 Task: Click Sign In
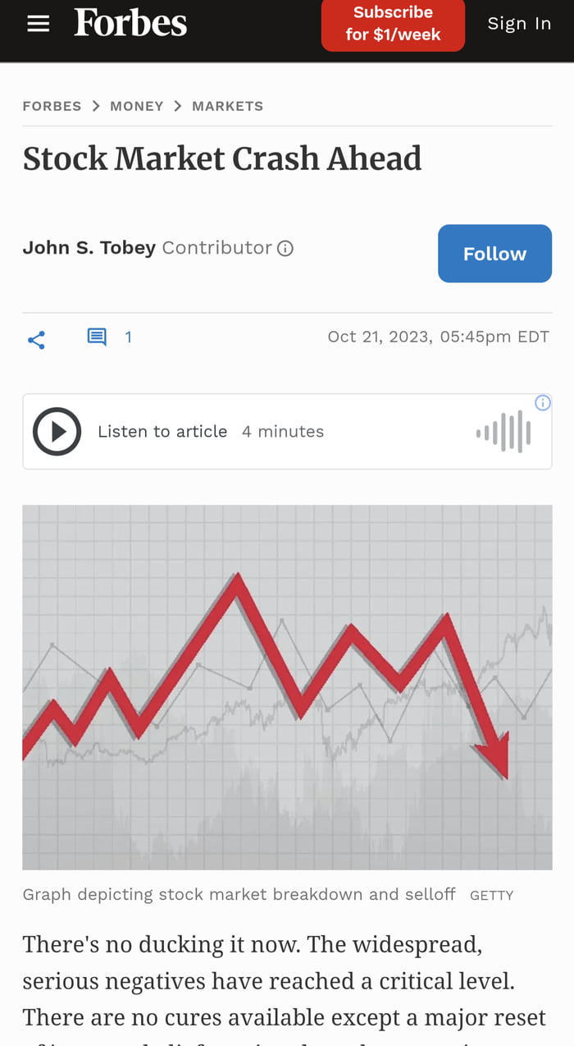[519, 24]
